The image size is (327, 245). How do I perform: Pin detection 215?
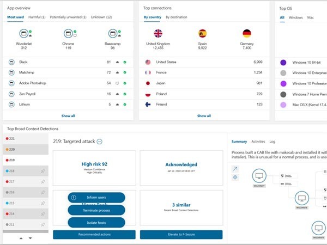[43, 203]
